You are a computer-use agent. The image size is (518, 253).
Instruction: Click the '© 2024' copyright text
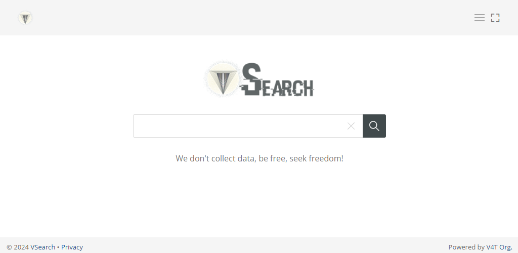pos(18,247)
